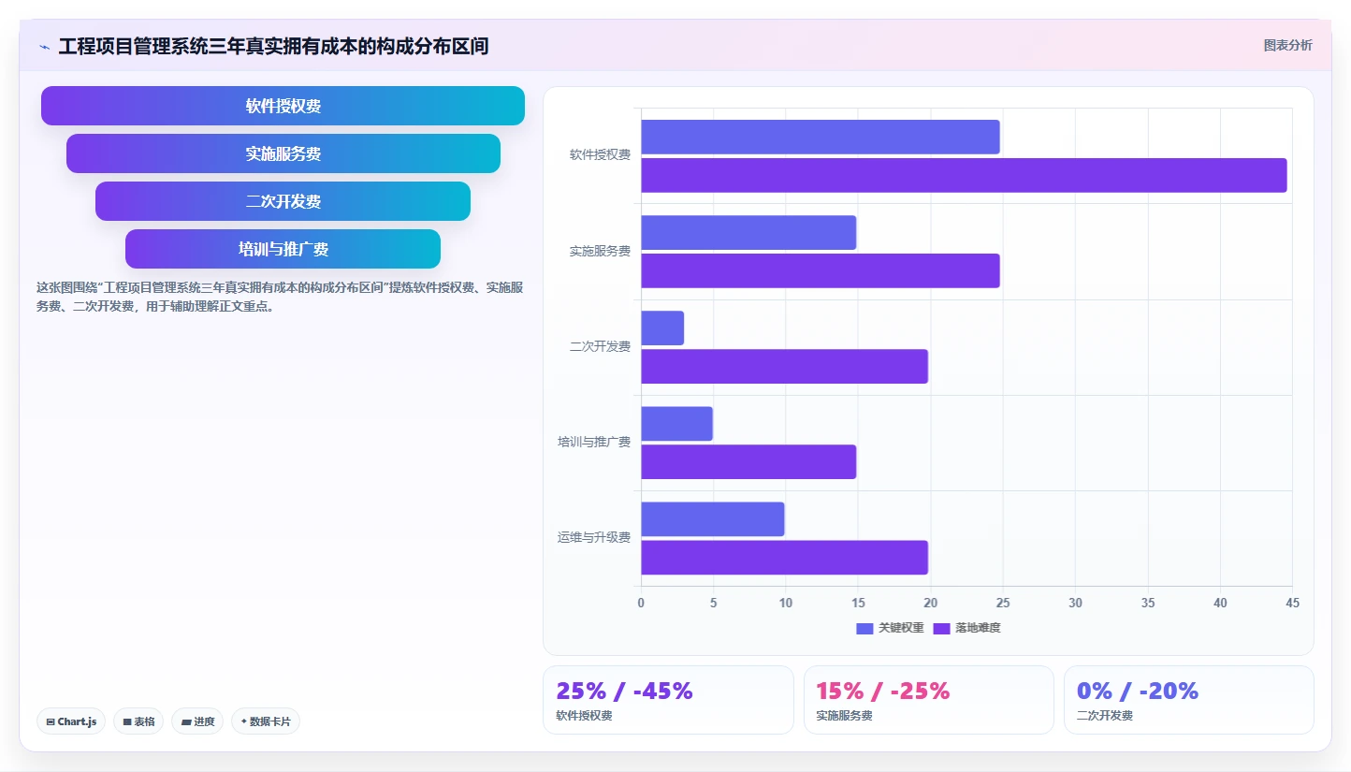Click the 落地难度 legend color box
Viewport: 1351px width, 772px height.
pyautogui.click(x=941, y=628)
